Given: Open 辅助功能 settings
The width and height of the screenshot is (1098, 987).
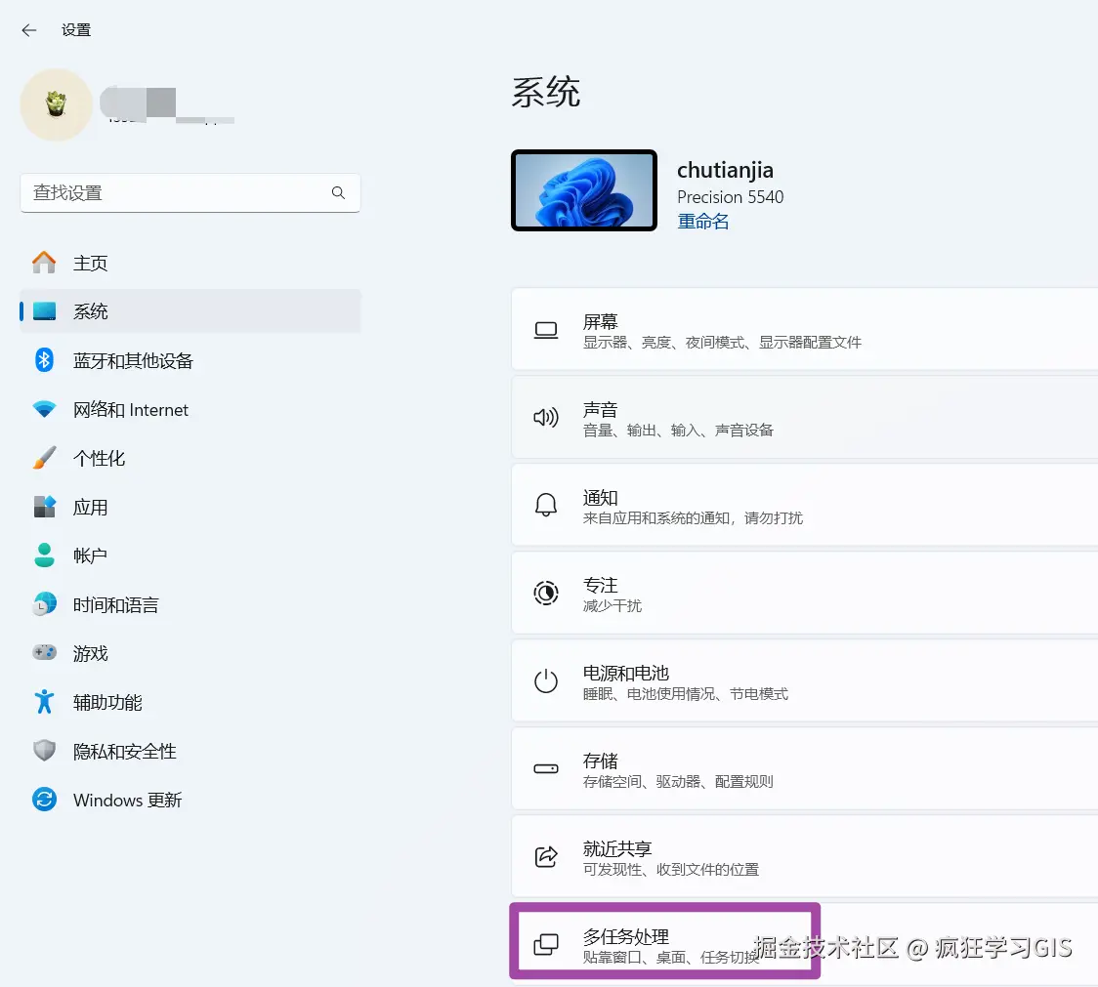Looking at the screenshot, I should (190, 702).
